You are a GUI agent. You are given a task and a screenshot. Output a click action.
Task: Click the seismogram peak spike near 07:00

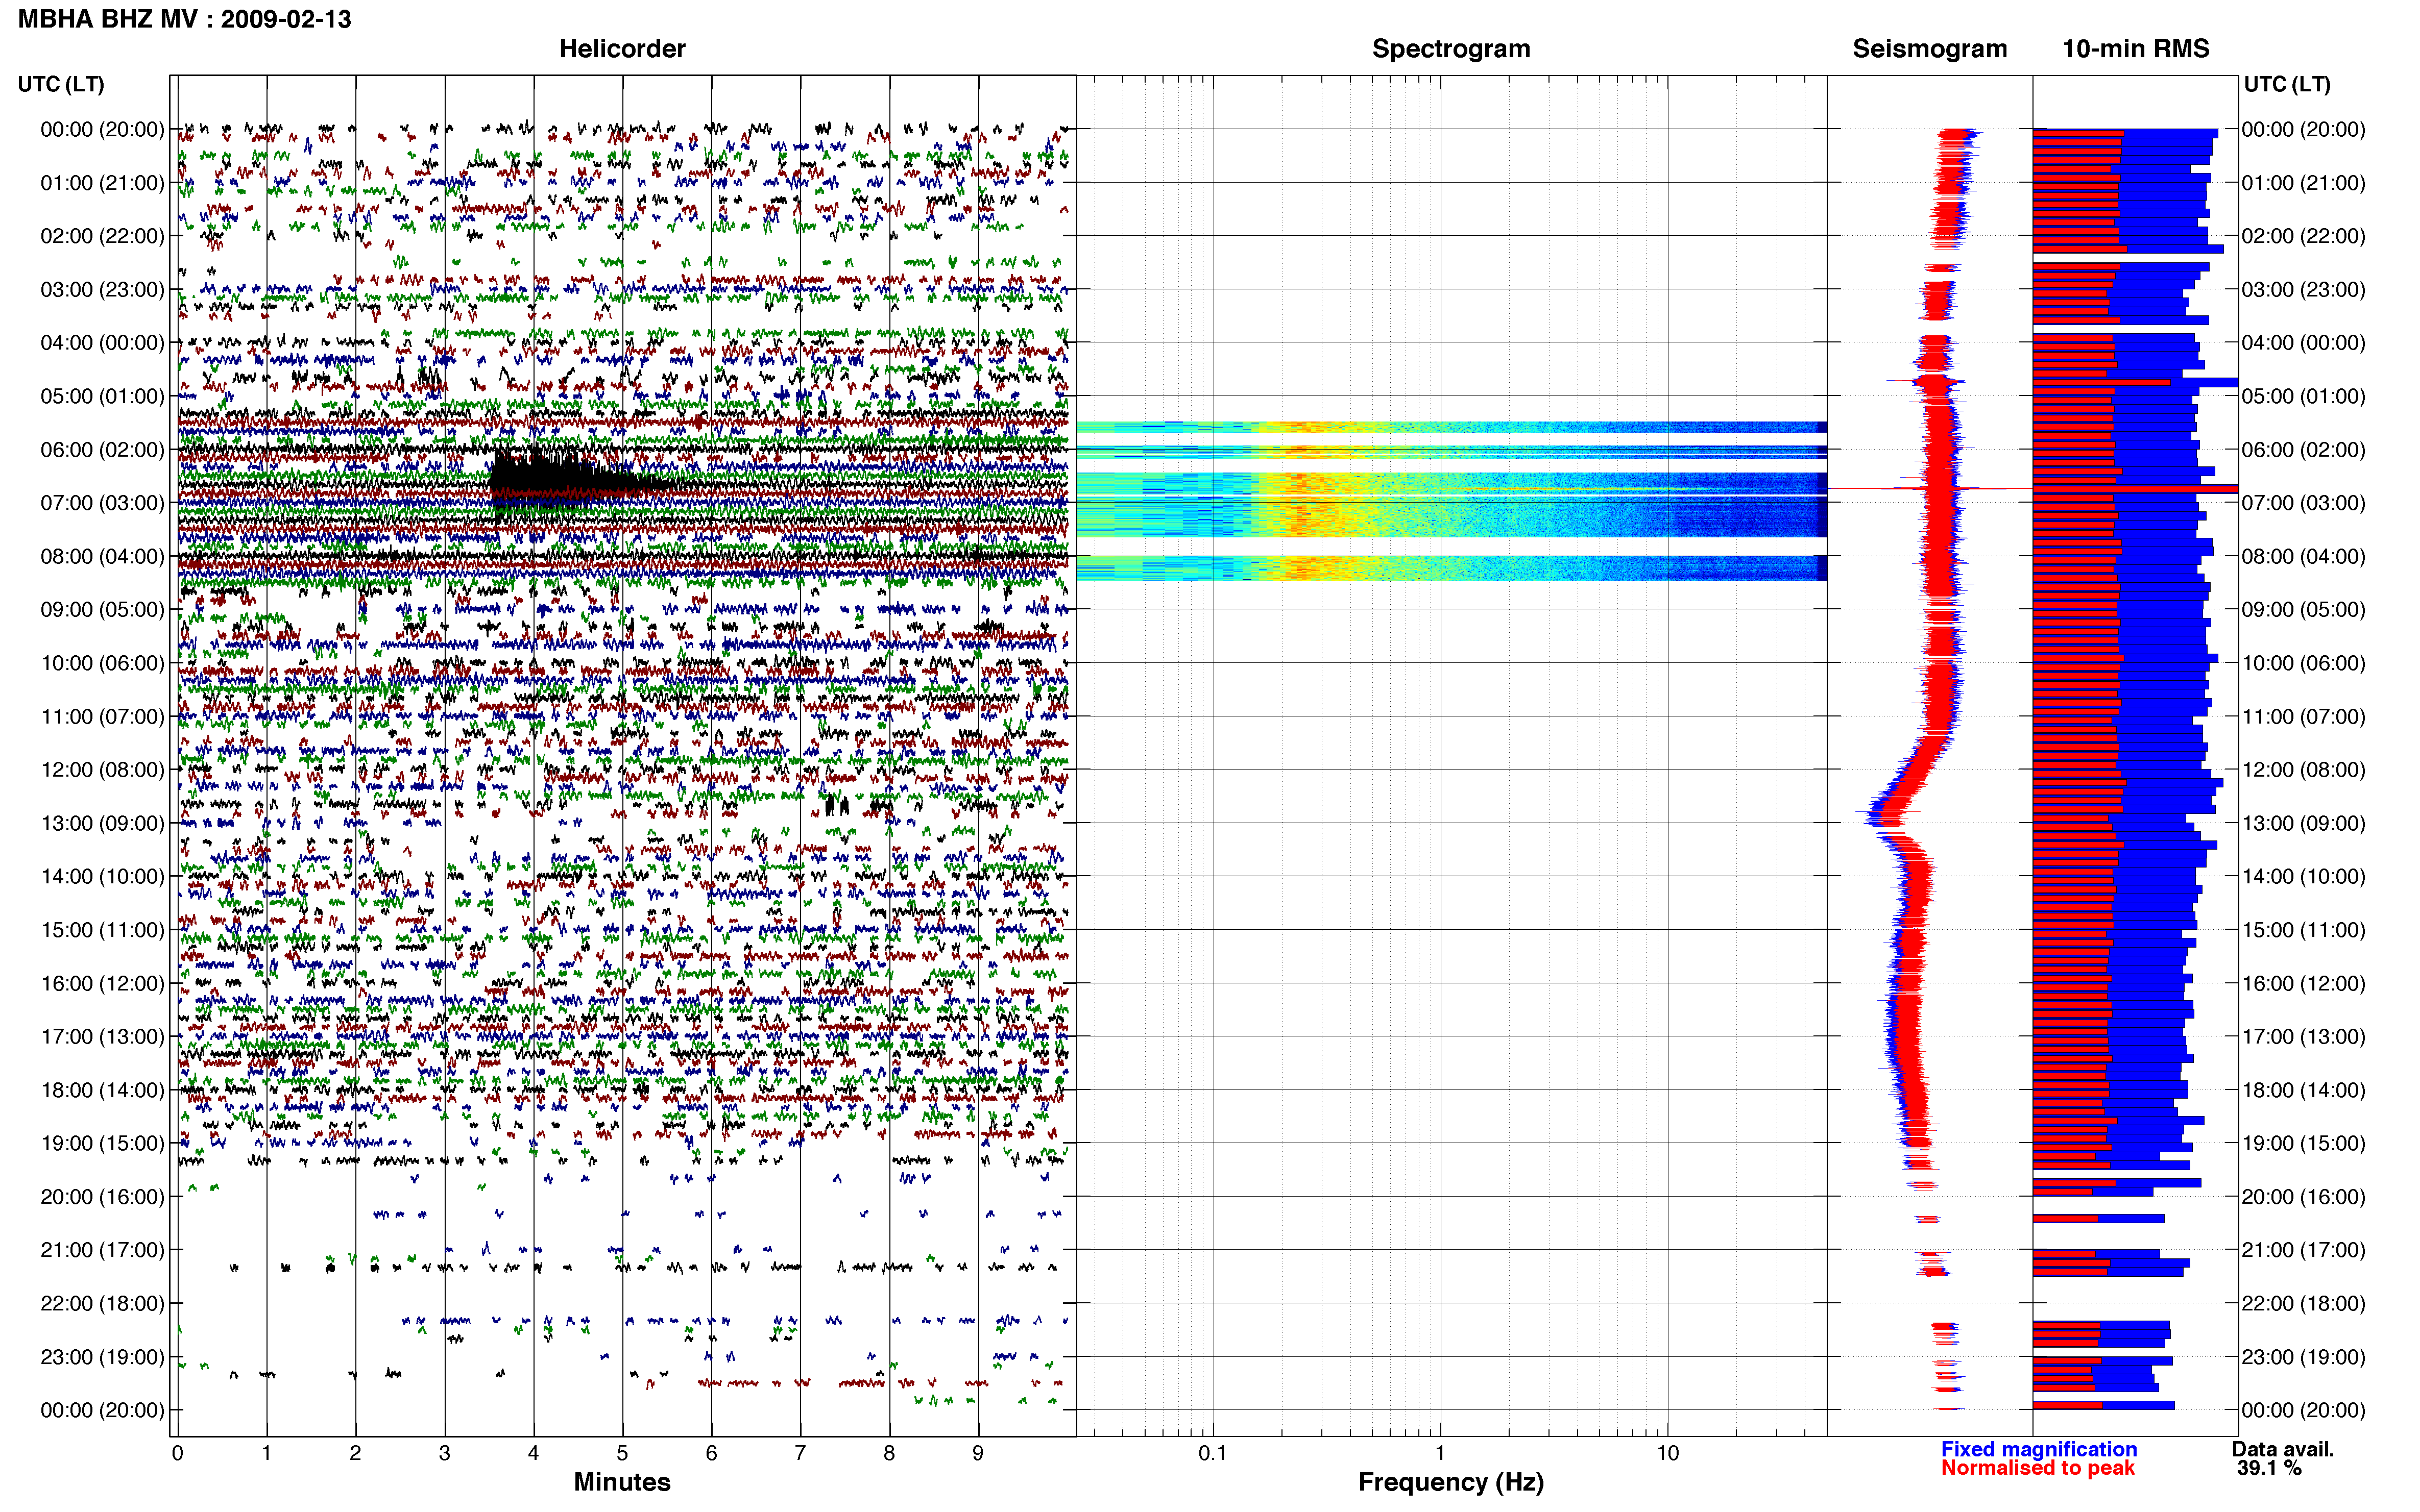coord(1930,488)
